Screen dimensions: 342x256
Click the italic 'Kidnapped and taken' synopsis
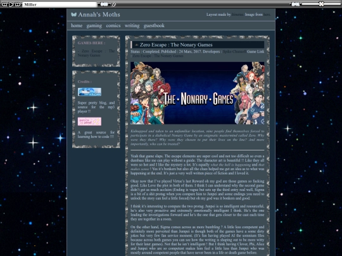tap(197, 137)
